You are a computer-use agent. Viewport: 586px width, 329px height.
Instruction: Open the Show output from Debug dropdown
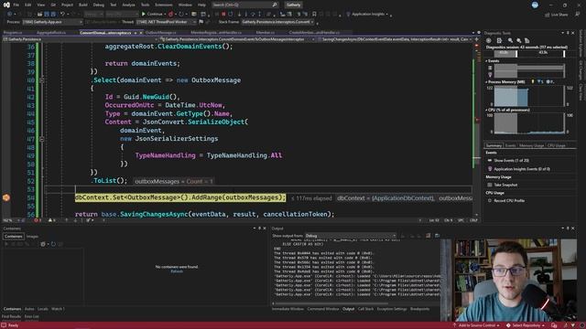click(x=350, y=236)
